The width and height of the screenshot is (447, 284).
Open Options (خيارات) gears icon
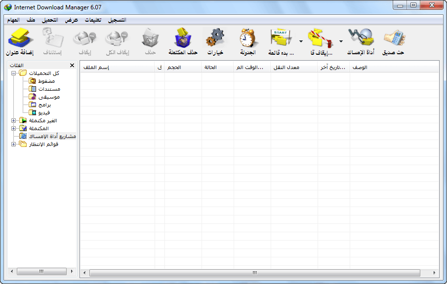coord(215,38)
